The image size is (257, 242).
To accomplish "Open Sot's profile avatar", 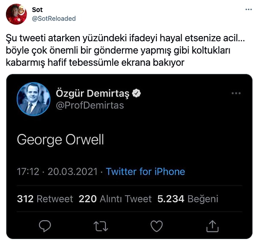I will coord(16,14).
